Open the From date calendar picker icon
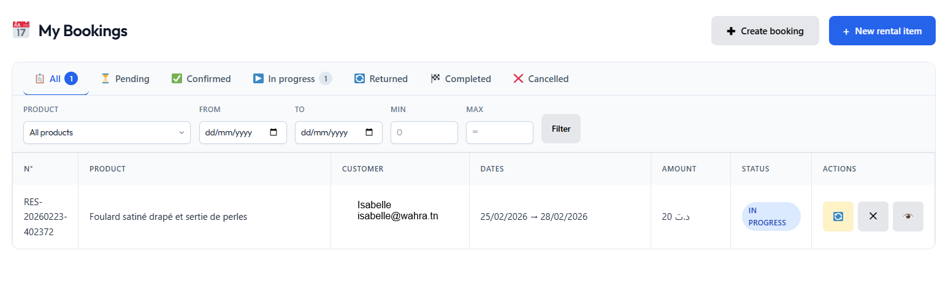The height and width of the screenshot is (305, 951). coord(273,132)
